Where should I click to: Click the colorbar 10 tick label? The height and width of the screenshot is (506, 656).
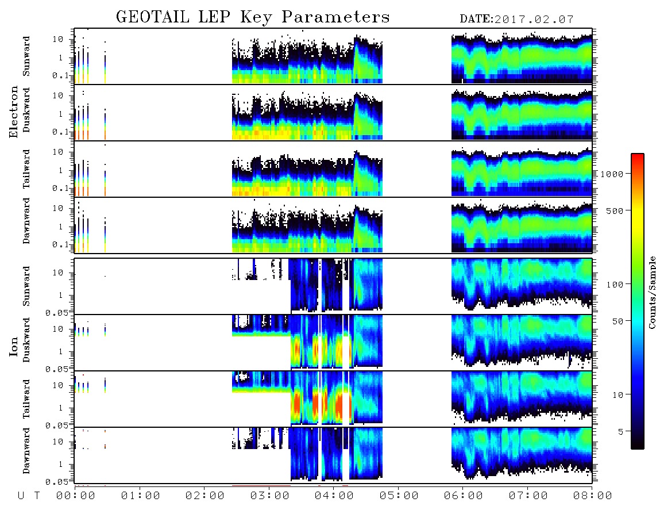click(x=618, y=395)
